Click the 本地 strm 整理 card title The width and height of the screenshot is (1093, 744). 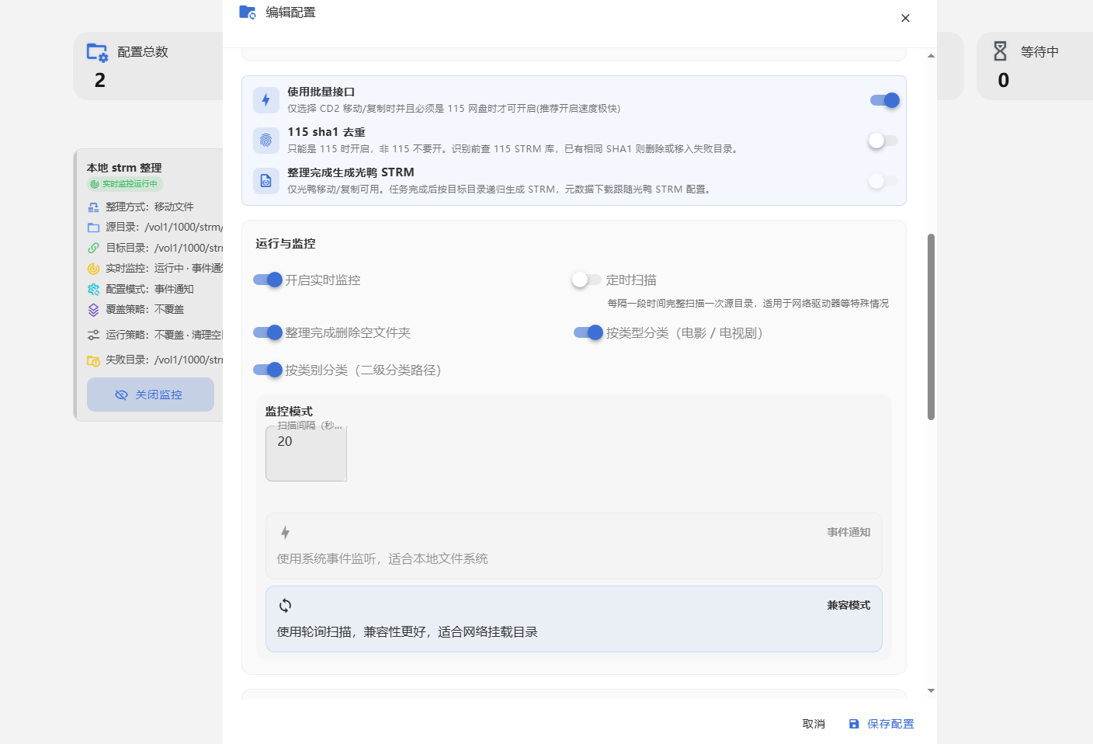tap(124, 168)
